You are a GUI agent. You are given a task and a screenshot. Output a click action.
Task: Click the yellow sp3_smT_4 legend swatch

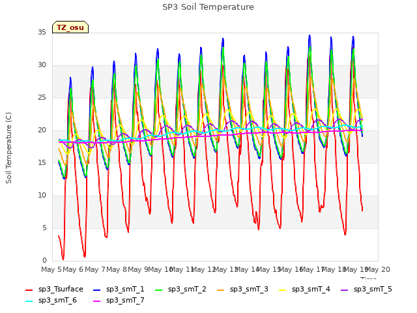tap(282, 290)
